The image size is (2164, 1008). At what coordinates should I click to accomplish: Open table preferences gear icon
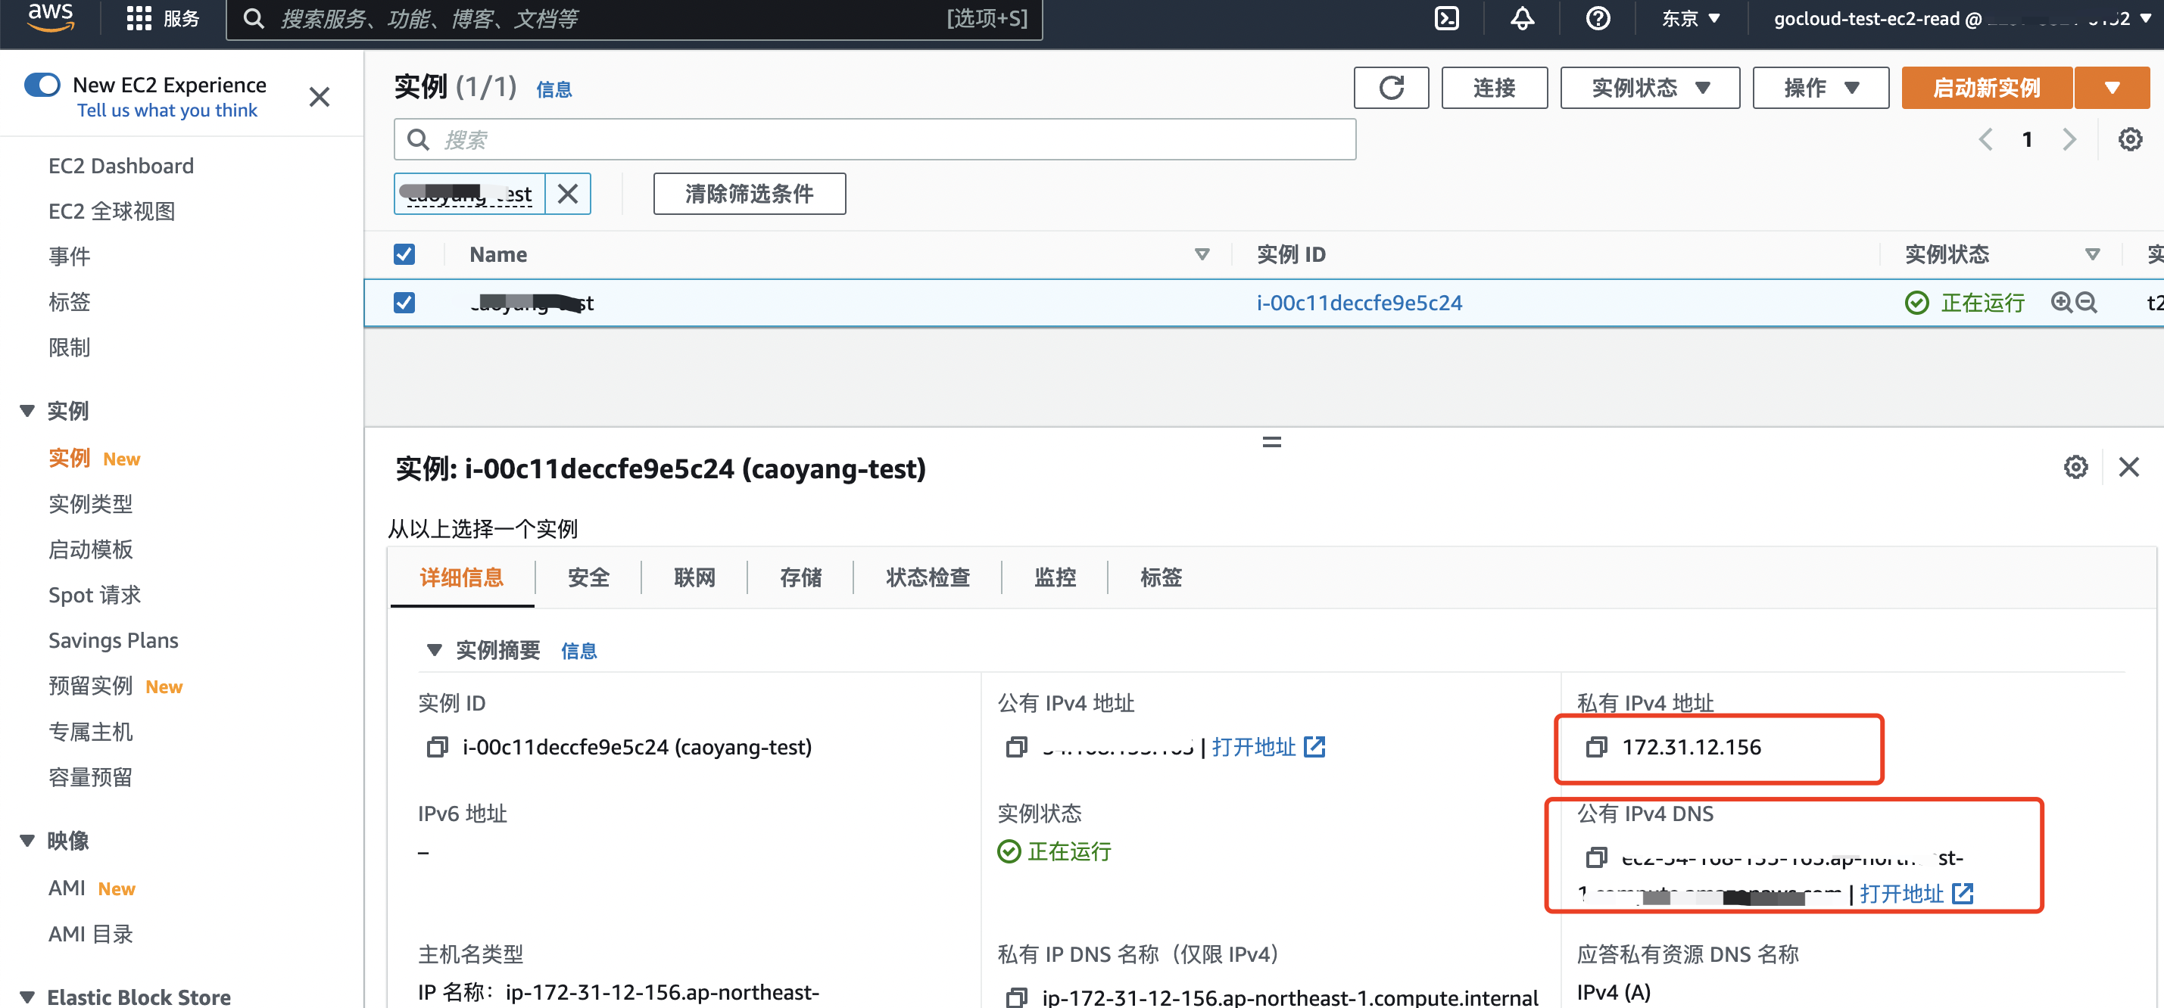pyautogui.click(x=2130, y=139)
